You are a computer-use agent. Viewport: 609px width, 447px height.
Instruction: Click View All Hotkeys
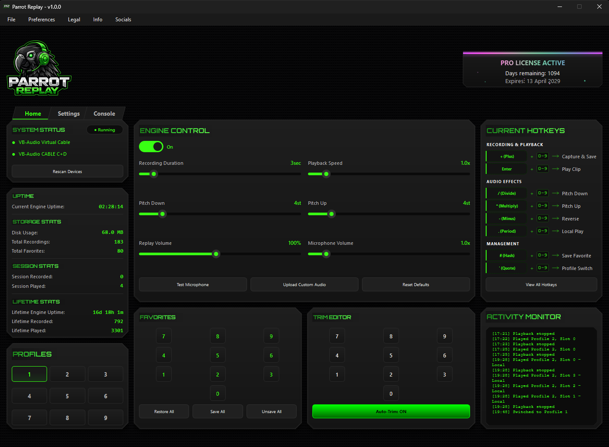click(541, 284)
